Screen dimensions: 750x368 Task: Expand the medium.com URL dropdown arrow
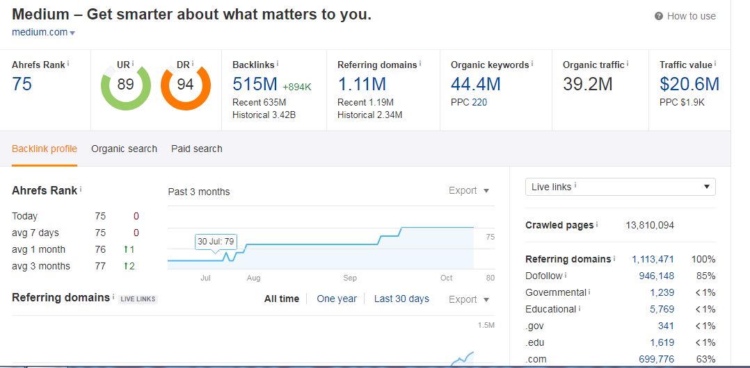coord(72,33)
